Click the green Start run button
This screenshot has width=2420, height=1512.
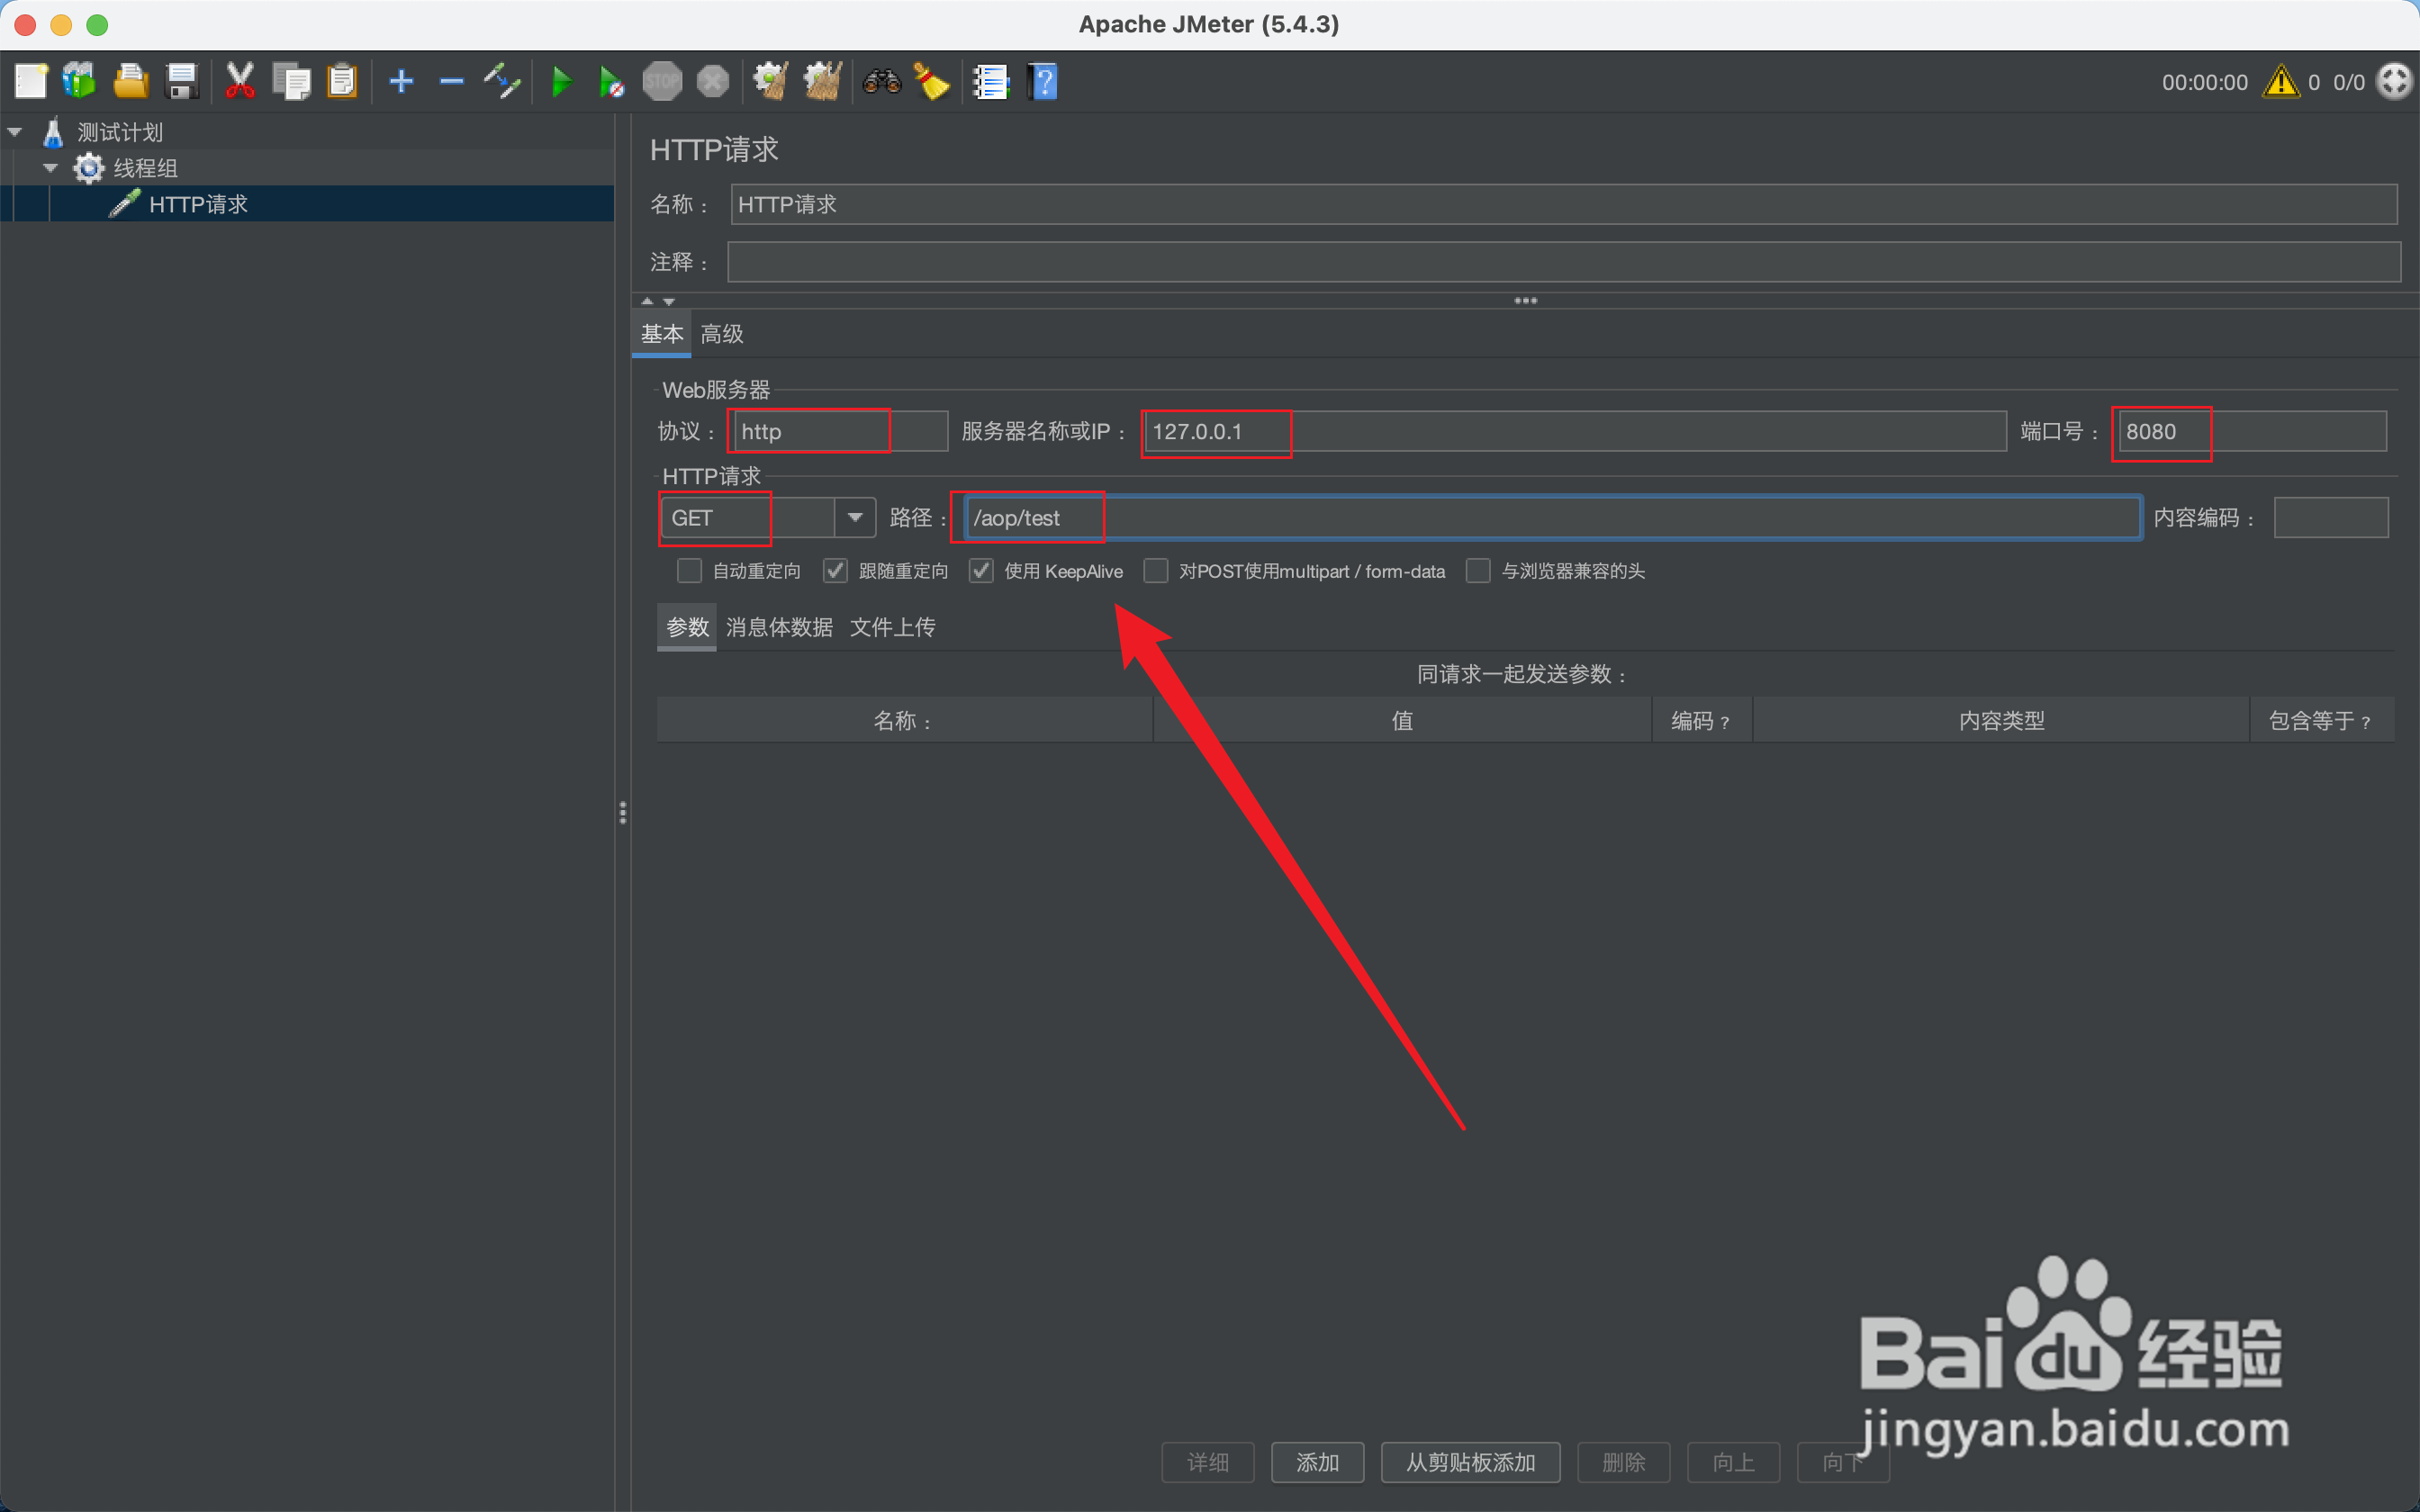click(x=561, y=82)
